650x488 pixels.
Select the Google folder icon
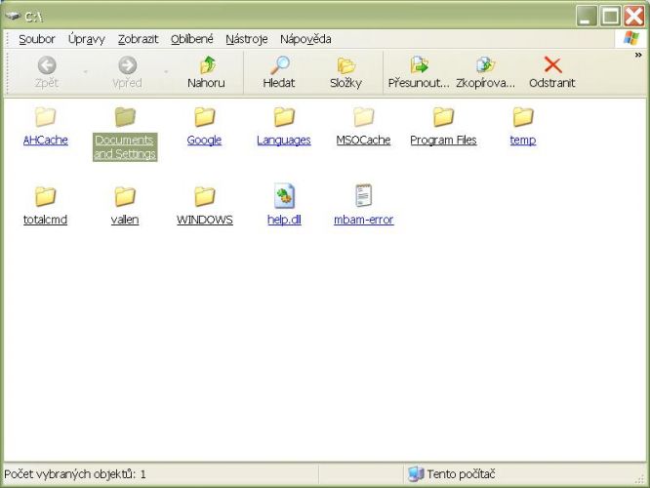pos(204,117)
